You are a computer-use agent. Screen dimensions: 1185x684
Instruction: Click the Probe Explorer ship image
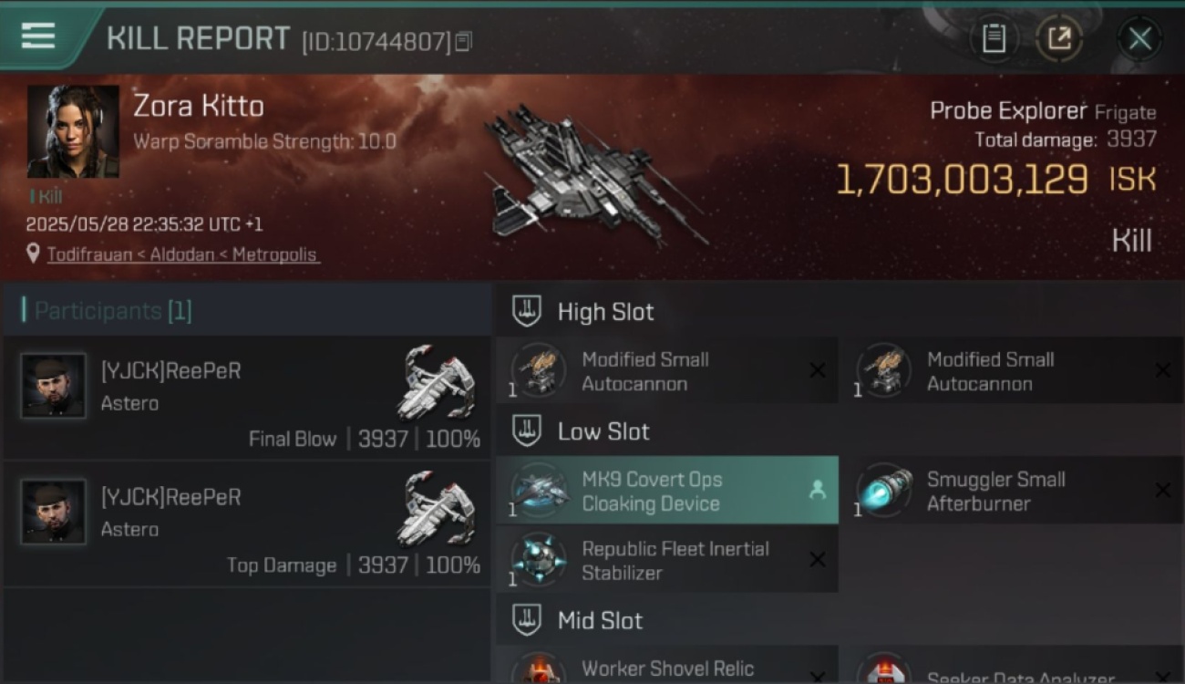tap(592, 175)
